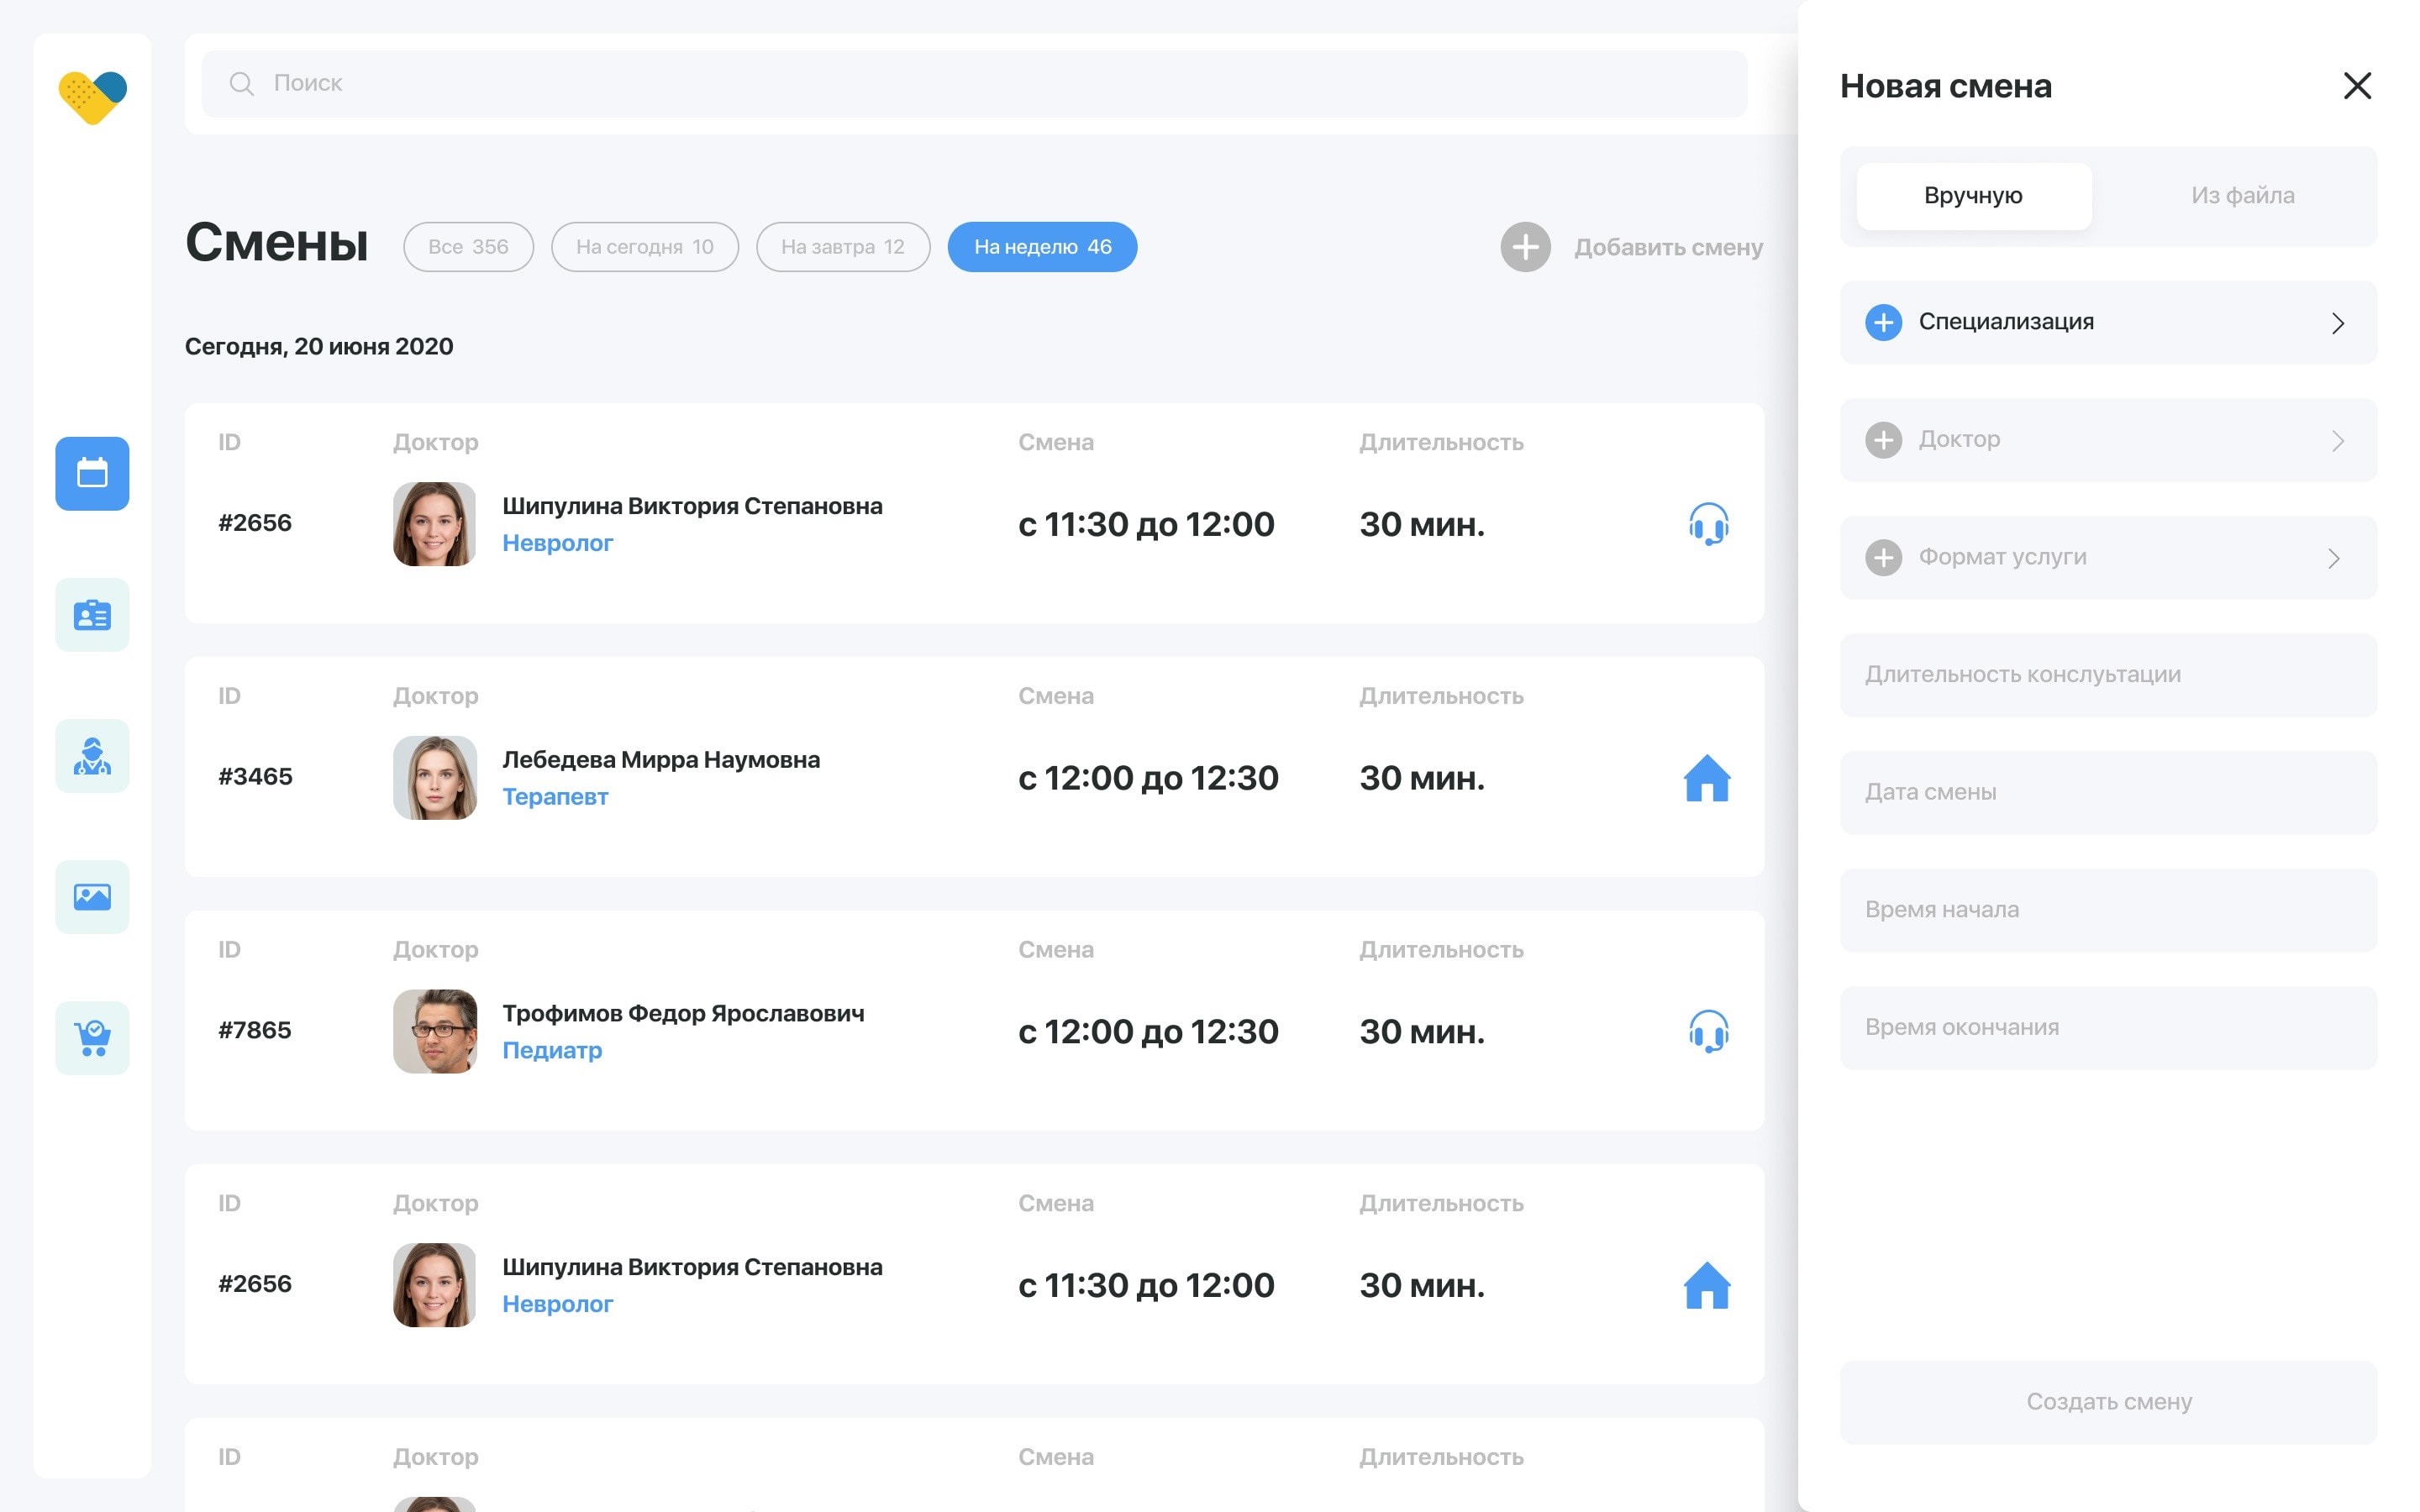Filter shifts by На сегодня 10

[x=645, y=247]
